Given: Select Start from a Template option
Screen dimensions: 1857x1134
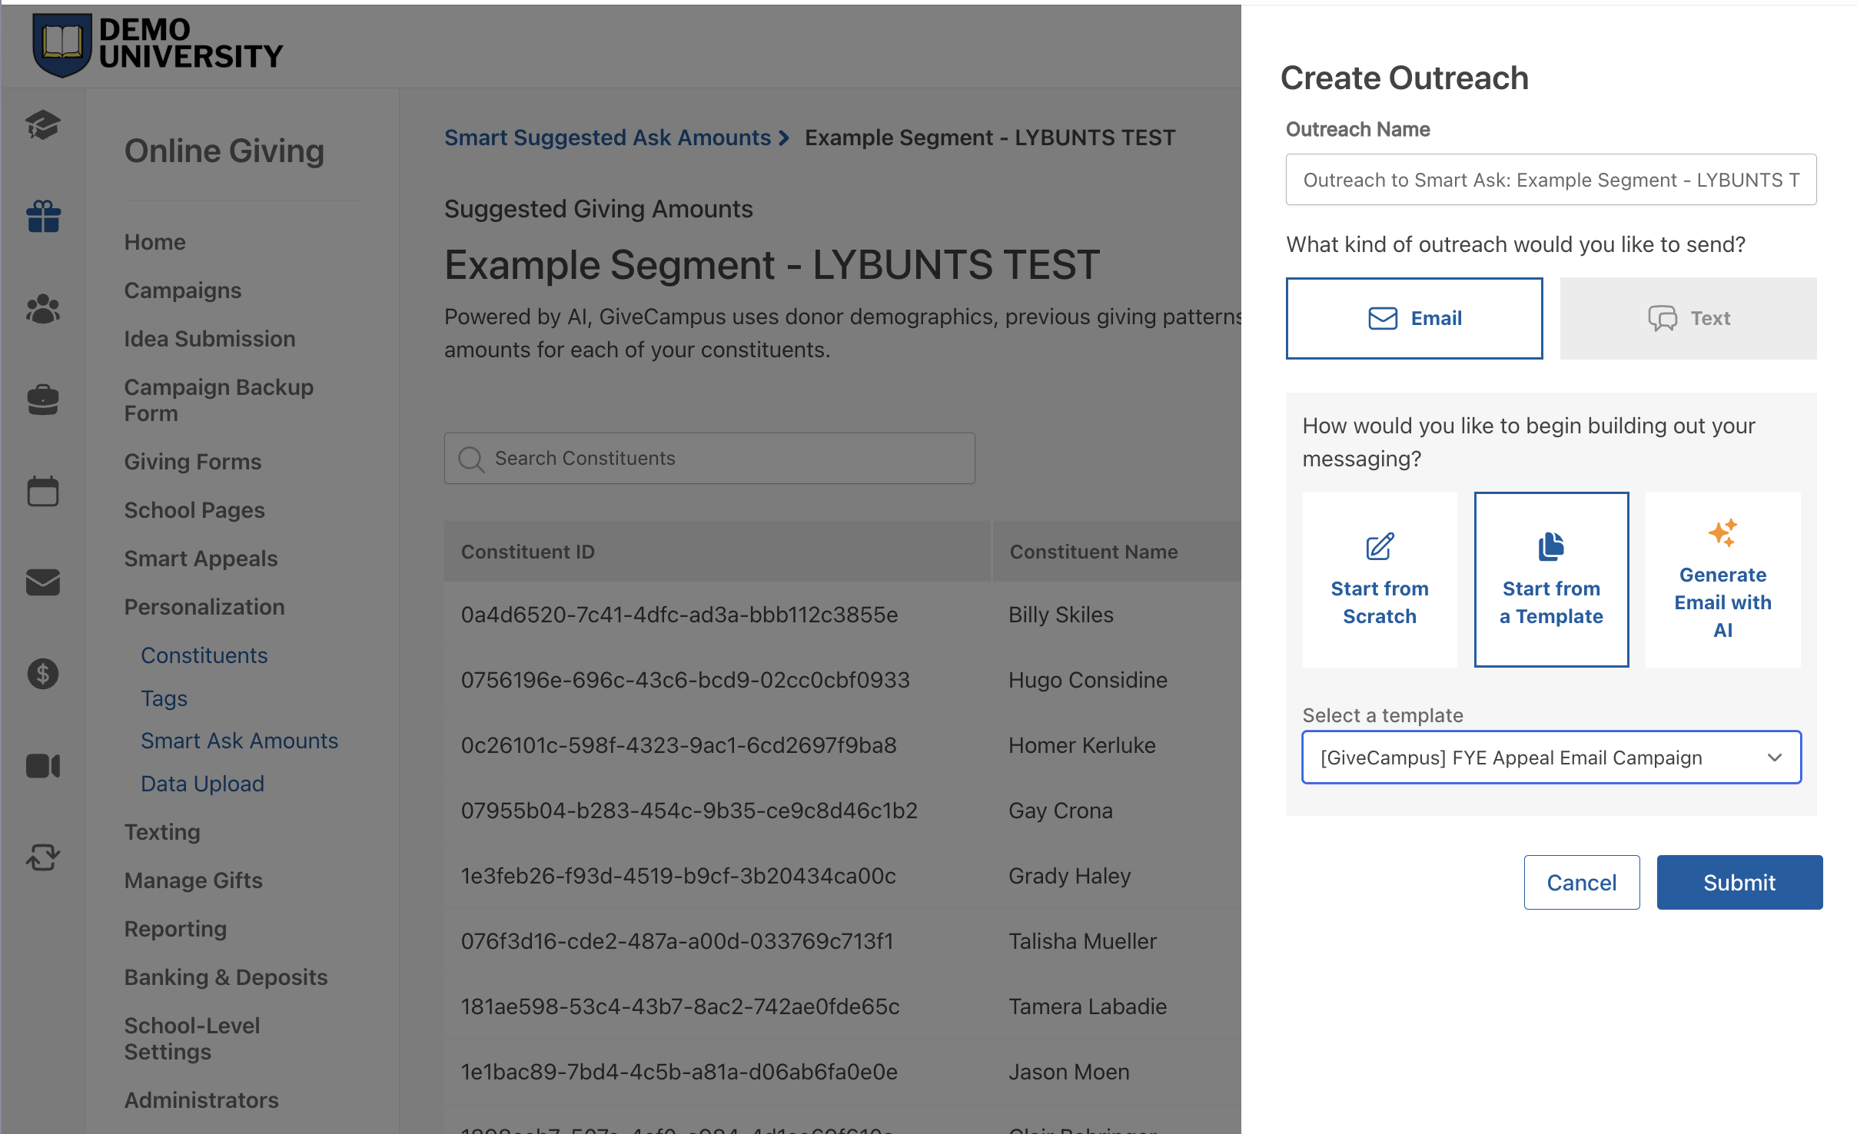Looking at the screenshot, I should 1551,579.
